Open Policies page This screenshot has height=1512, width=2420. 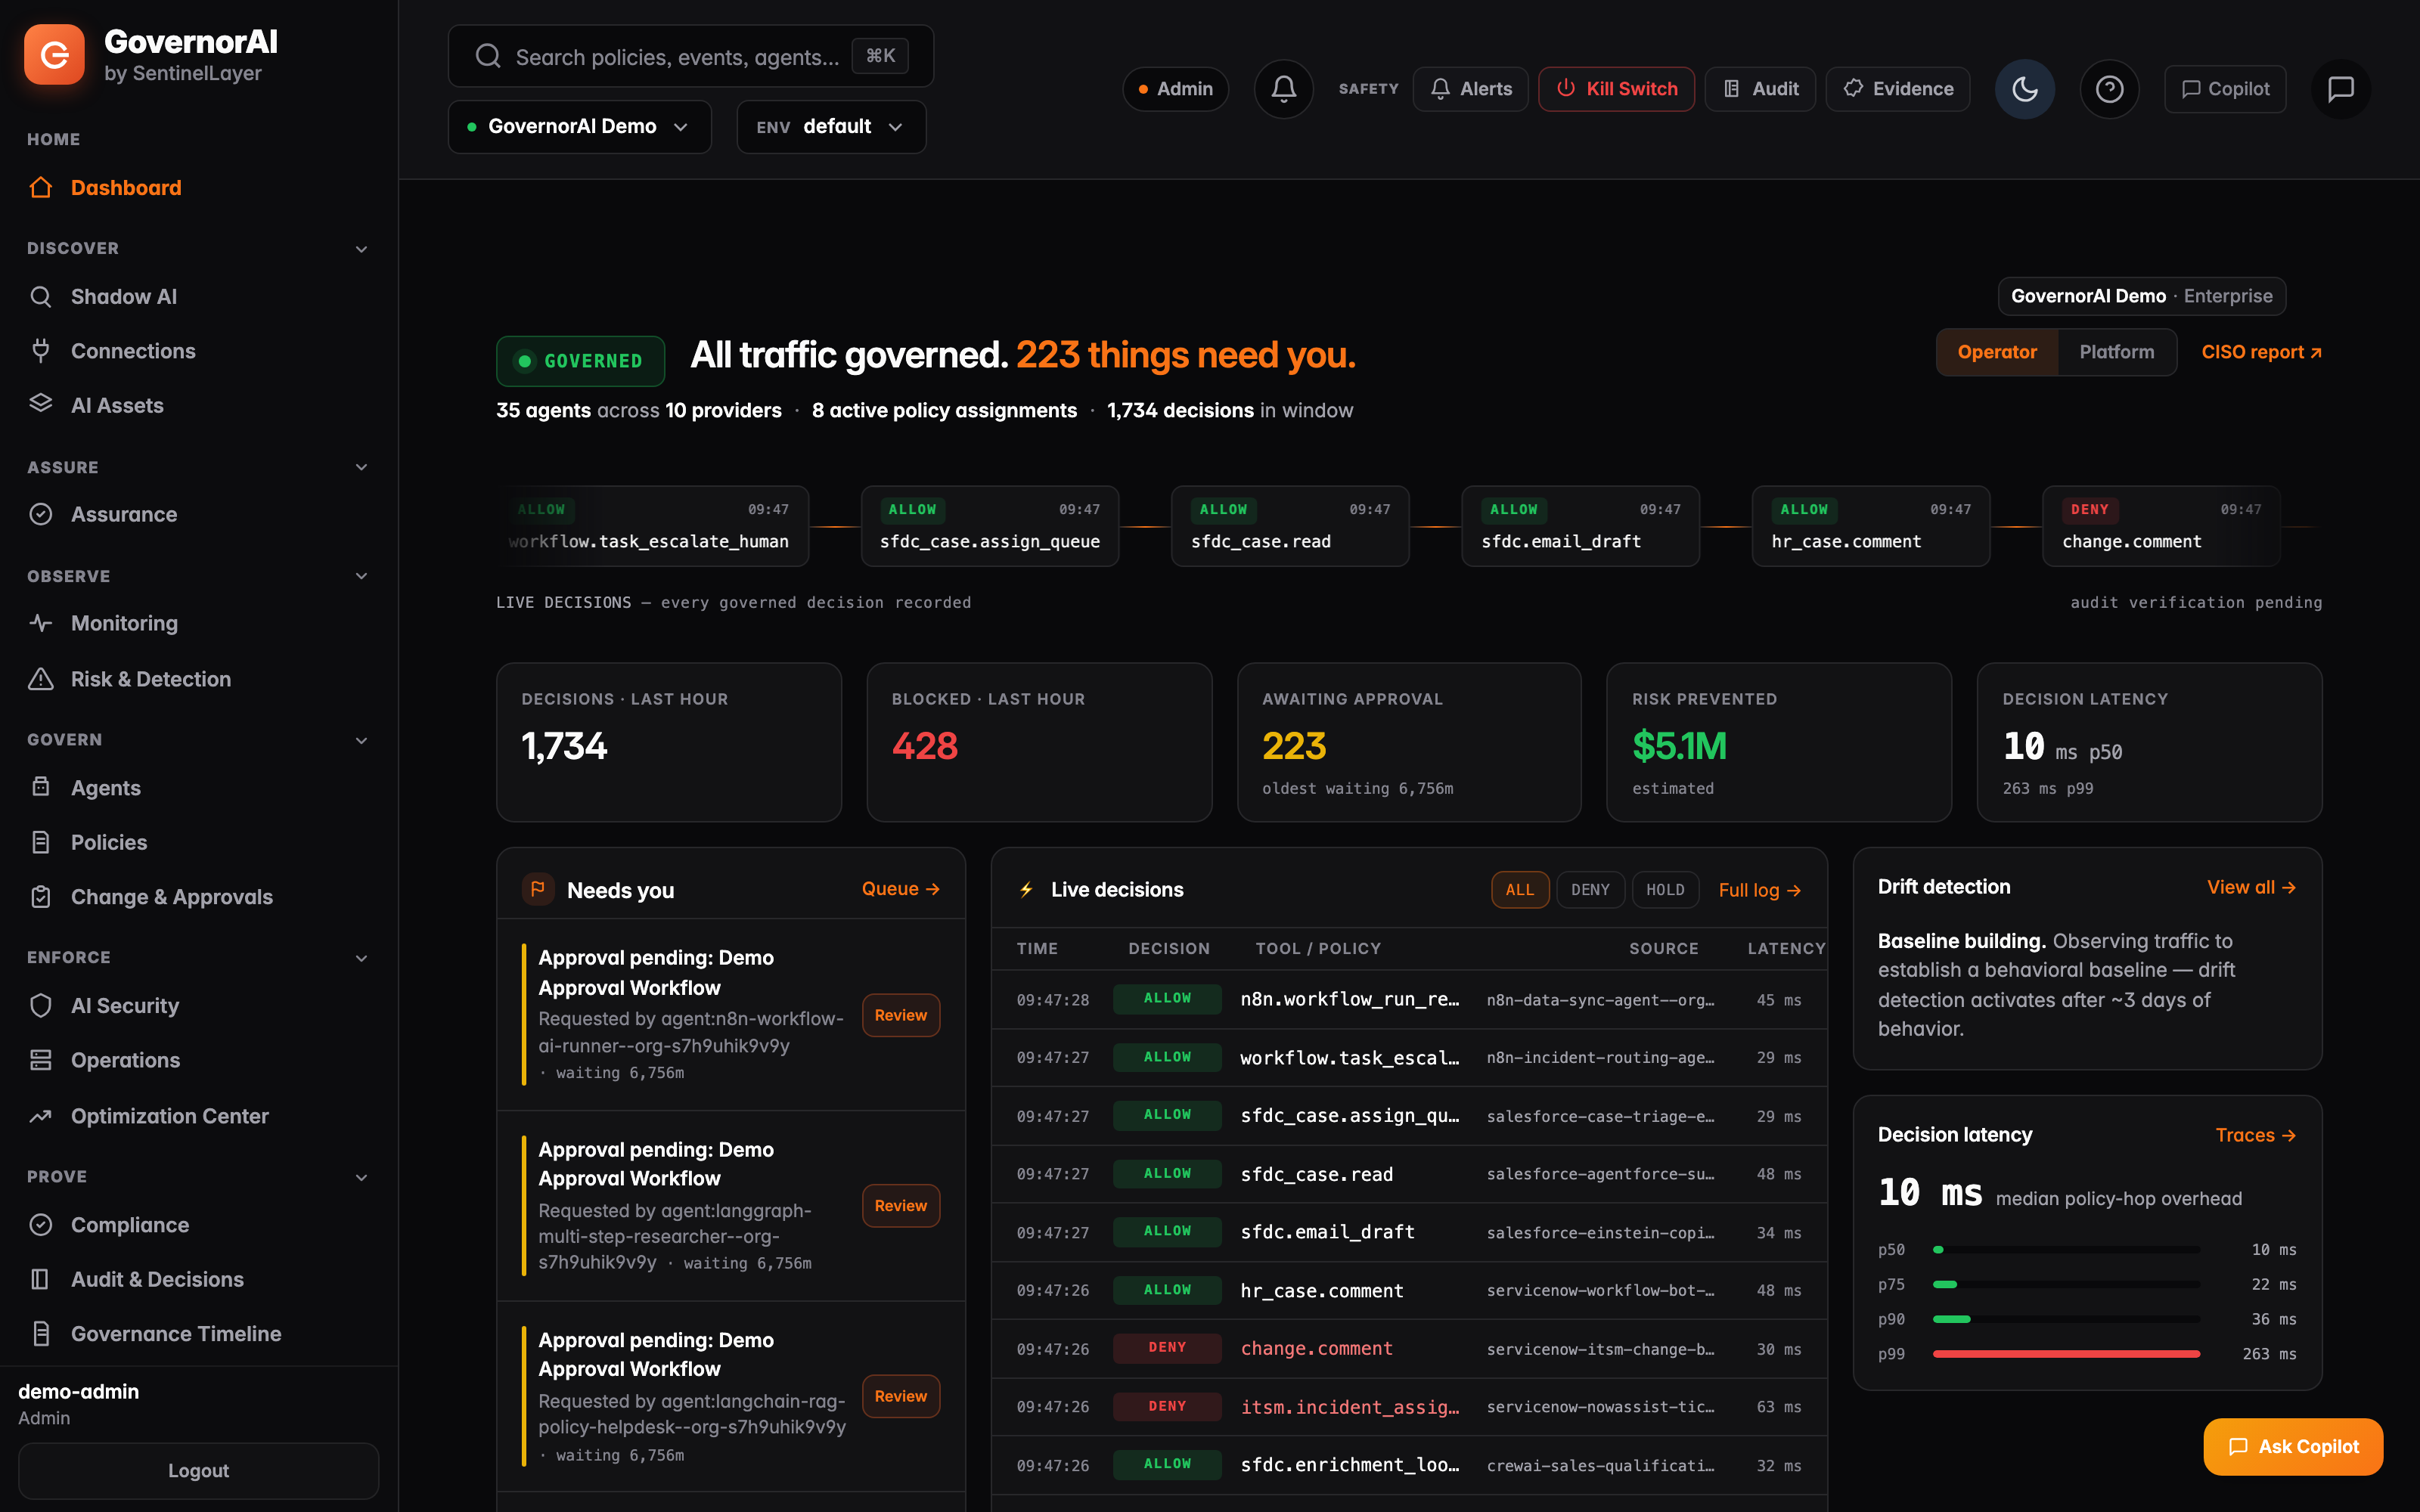point(199,842)
